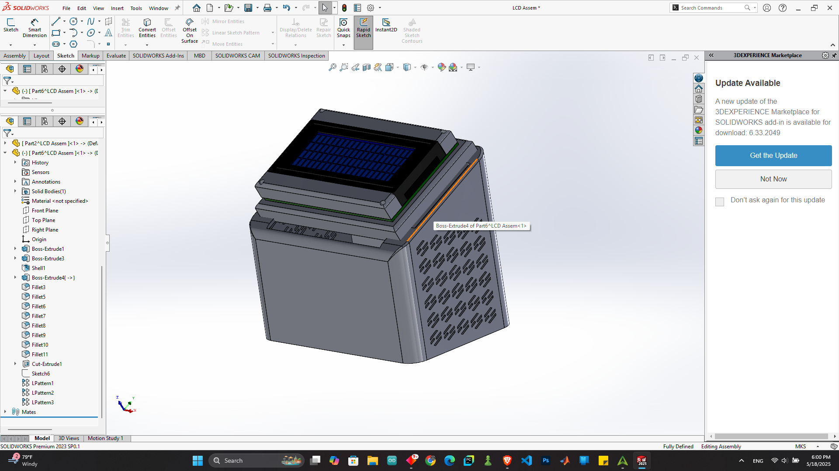Click the Instant2D icon
Viewport: 839px width, 471px height.
pyautogui.click(x=386, y=25)
